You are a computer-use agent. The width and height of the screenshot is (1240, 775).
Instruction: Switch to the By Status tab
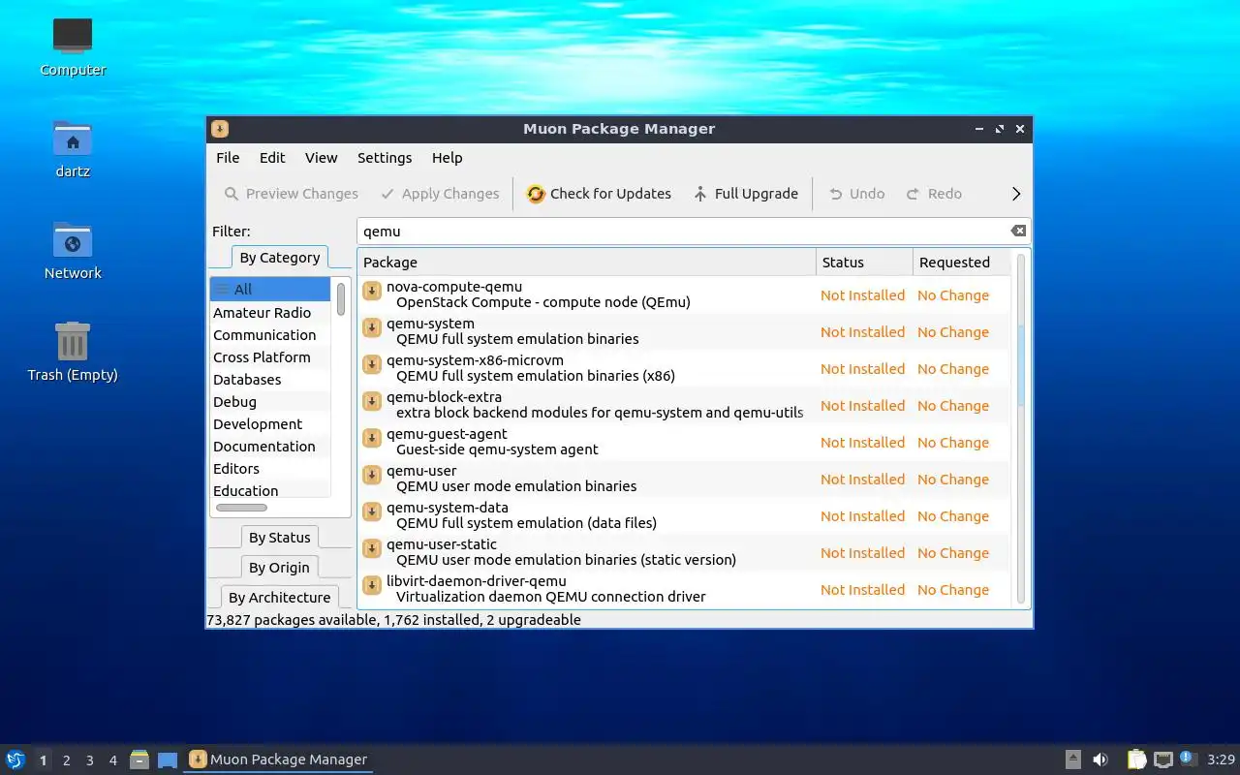(x=280, y=538)
